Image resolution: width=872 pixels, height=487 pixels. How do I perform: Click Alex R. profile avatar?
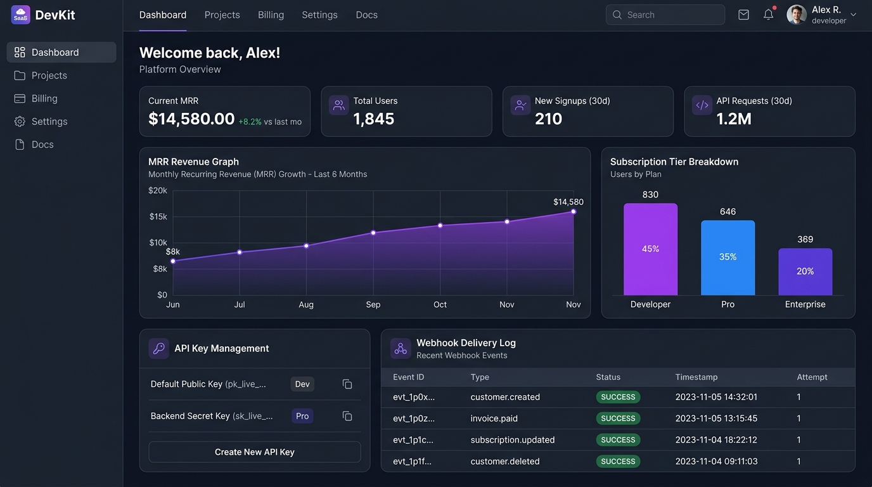tap(797, 15)
